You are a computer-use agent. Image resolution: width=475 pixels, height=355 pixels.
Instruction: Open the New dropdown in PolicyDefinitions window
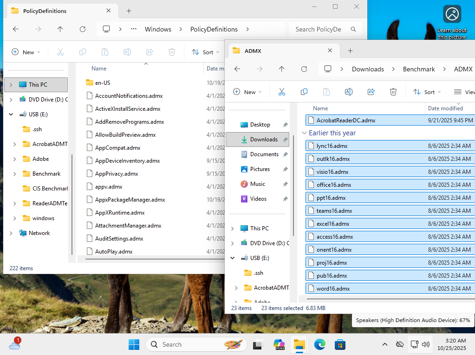click(26, 52)
